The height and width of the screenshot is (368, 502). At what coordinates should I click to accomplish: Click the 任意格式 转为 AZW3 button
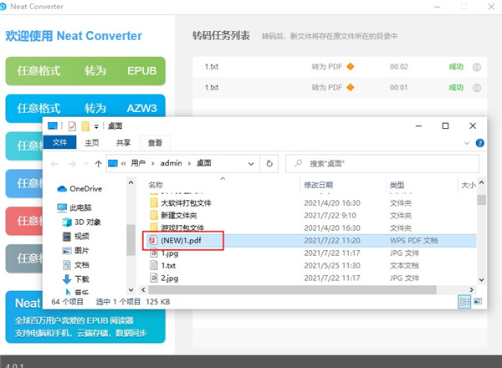[x=86, y=108]
